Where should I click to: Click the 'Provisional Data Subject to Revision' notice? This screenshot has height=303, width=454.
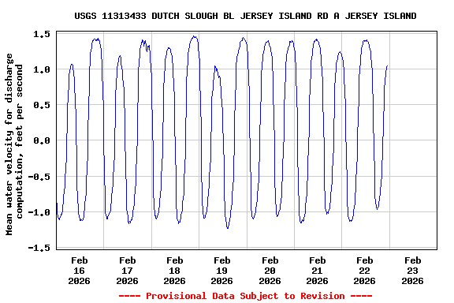tap(245, 296)
